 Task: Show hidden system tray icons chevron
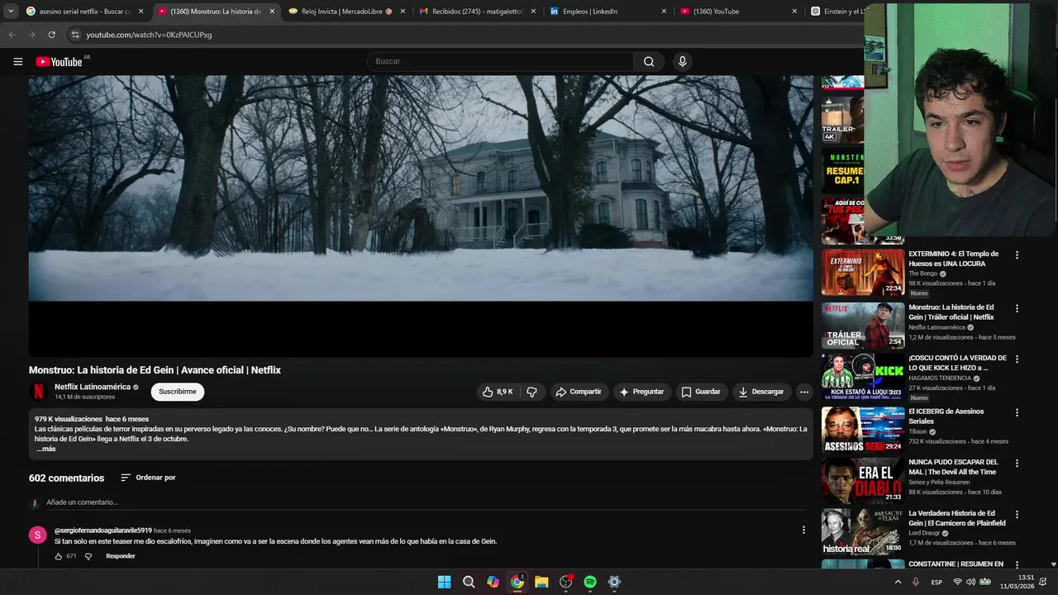(898, 582)
